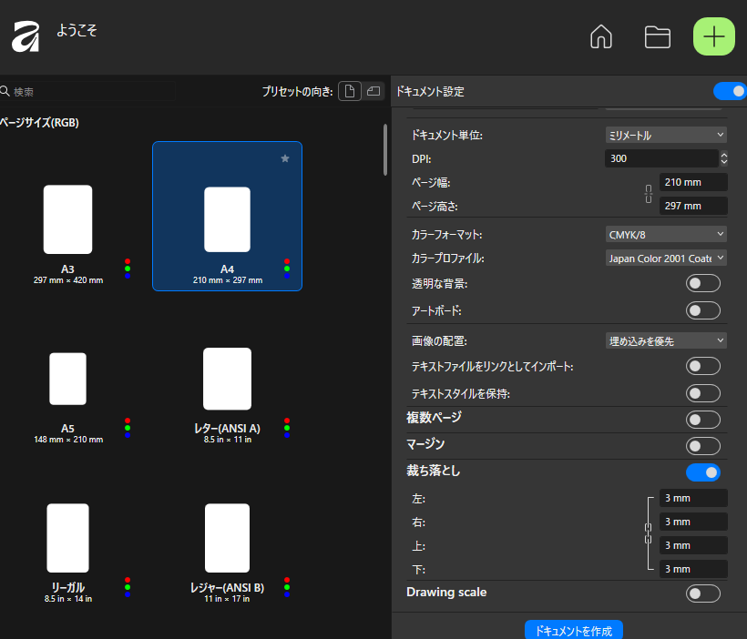Open the ドキュメント単位 dropdown

(666, 134)
